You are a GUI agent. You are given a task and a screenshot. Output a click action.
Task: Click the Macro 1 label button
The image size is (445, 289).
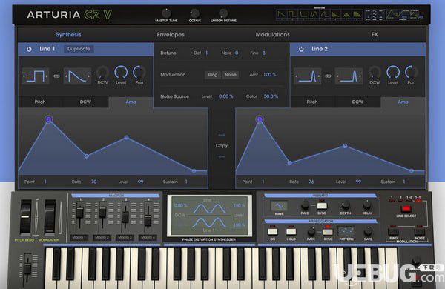(x=79, y=237)
